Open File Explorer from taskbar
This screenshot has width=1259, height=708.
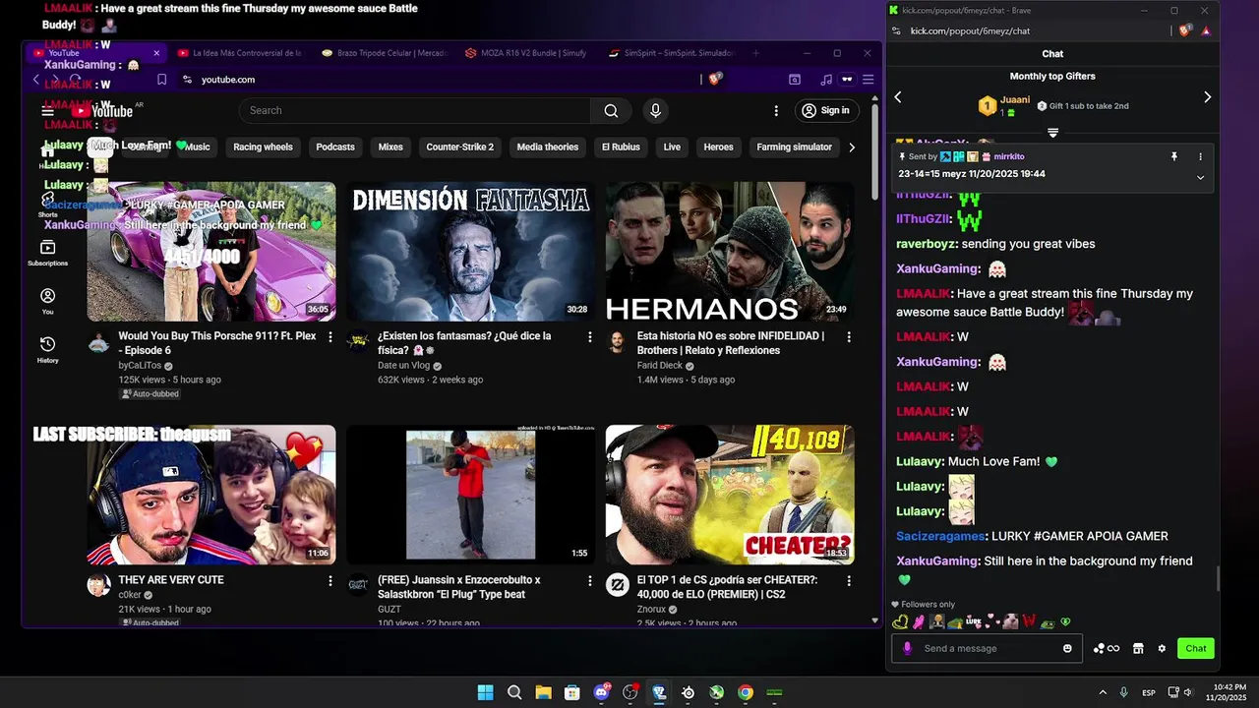pyautogui.click(x=543, y=692)
